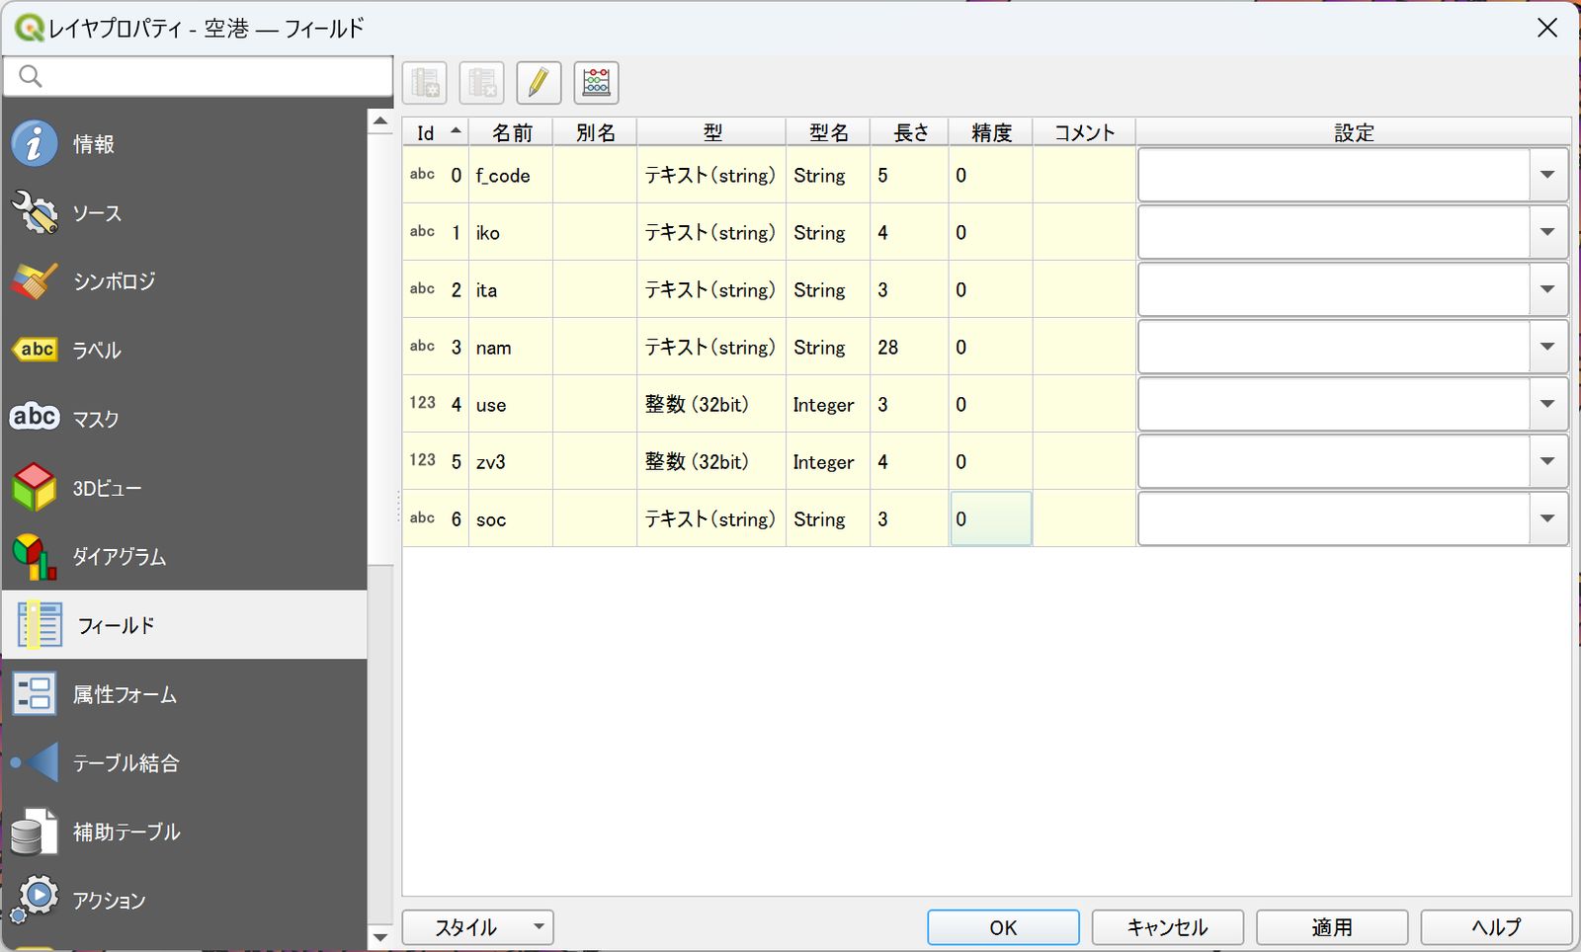Image resolution: width=1581 pixels, height=952 pixels.
Task: Open the ソース section
Action: (184, 212)
